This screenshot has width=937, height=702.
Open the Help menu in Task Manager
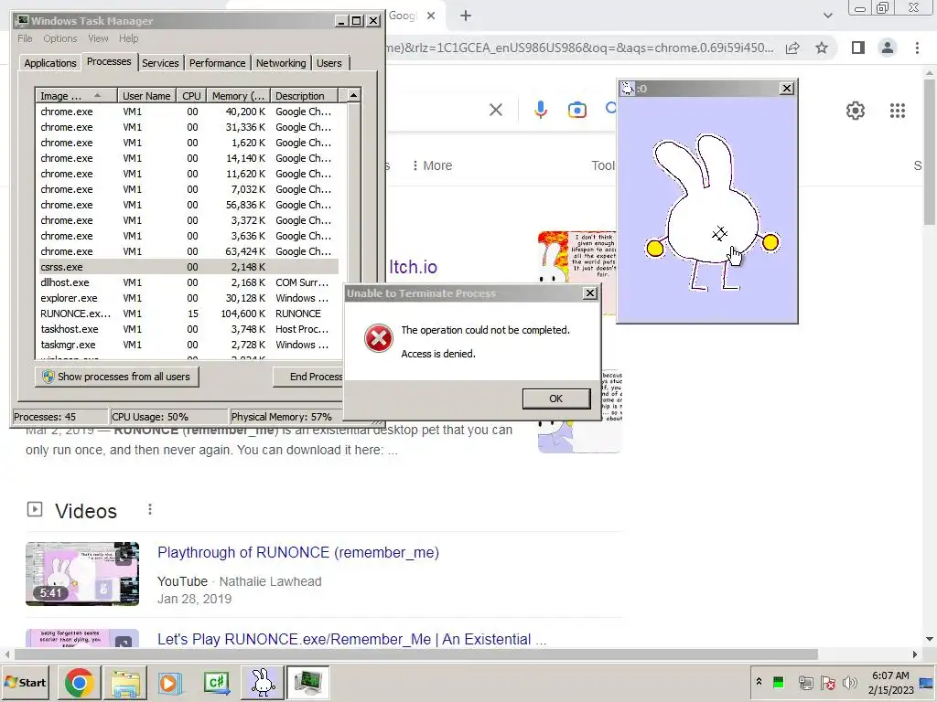[128, 38]
